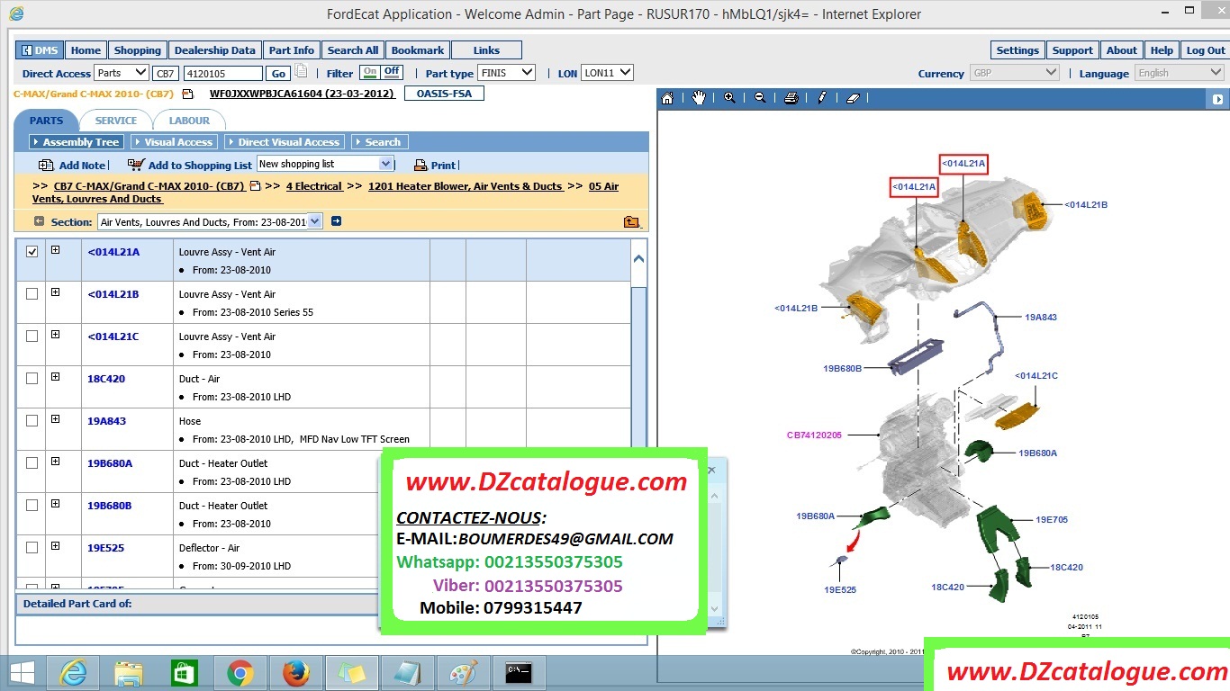Launch Firefox from the taskbar

tap(295, 673)
